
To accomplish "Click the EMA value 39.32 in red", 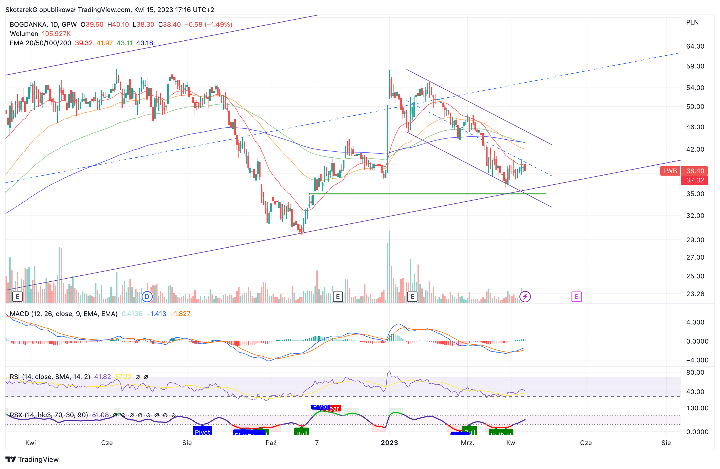I will [84, 43].
